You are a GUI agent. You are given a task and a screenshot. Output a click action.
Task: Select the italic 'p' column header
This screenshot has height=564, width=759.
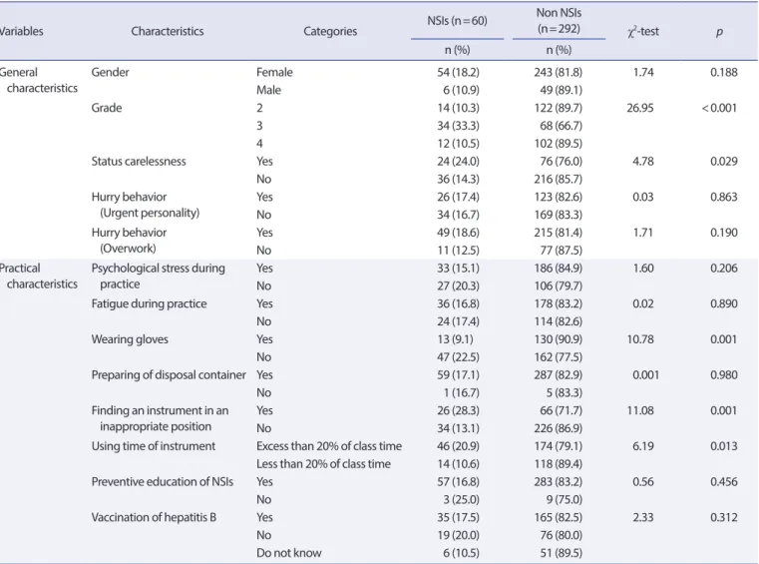(719, 32)
